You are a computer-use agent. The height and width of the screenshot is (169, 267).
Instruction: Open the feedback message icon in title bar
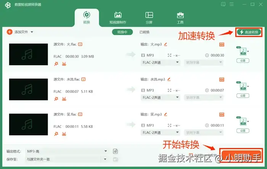pos(223,4)
